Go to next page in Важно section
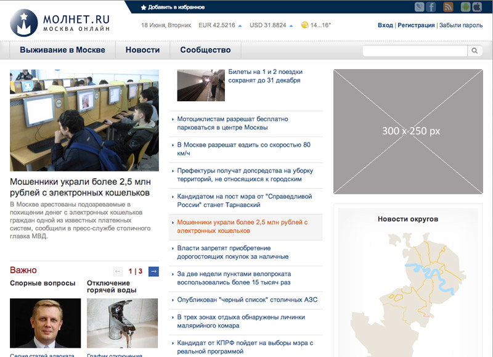Image resolution: width=493 pixels, height=357 pixels. 153,271
